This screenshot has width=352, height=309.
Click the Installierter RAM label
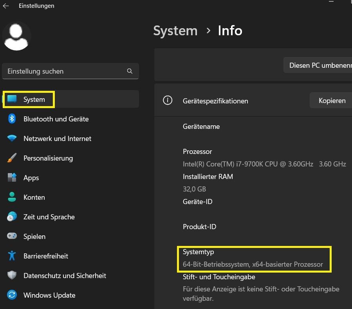tap(208, 177)
